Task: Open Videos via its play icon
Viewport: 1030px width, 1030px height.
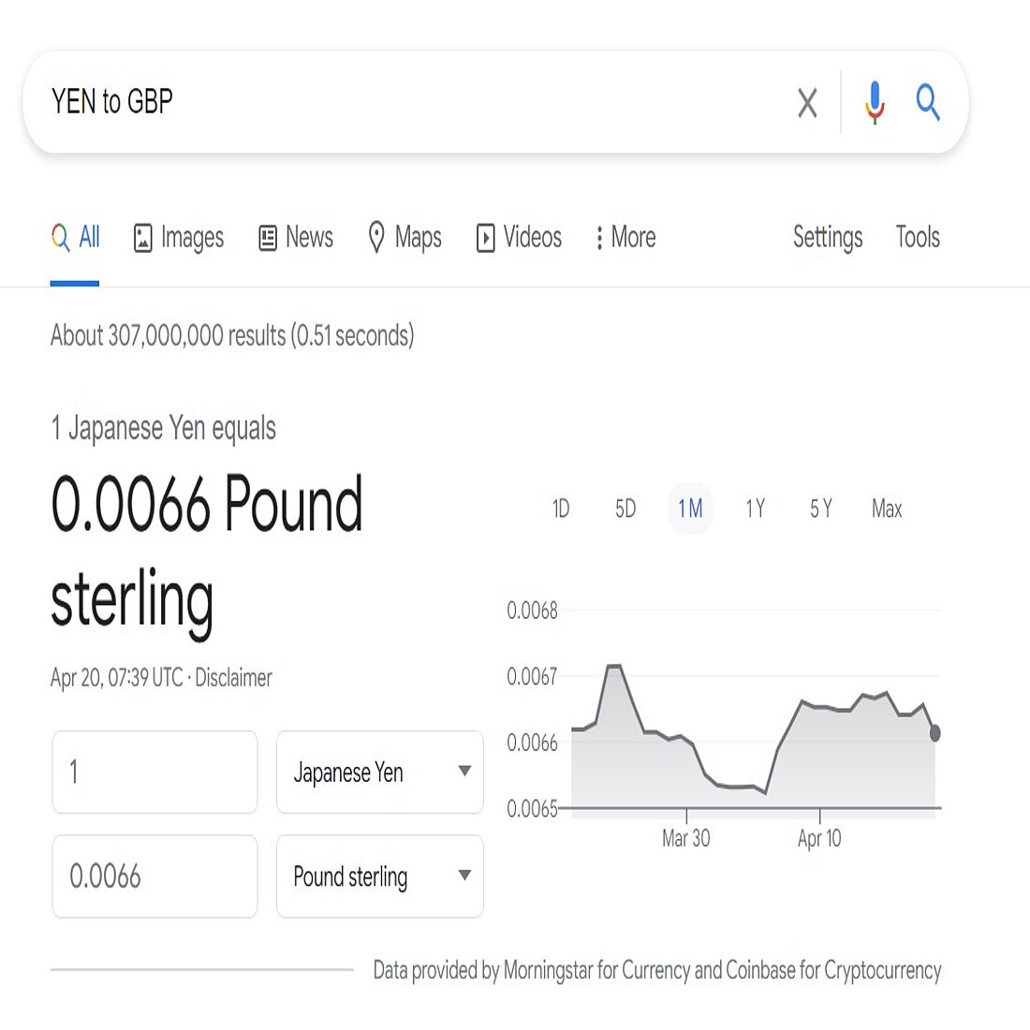Action: pyautogui.click(x=487, y=237)
